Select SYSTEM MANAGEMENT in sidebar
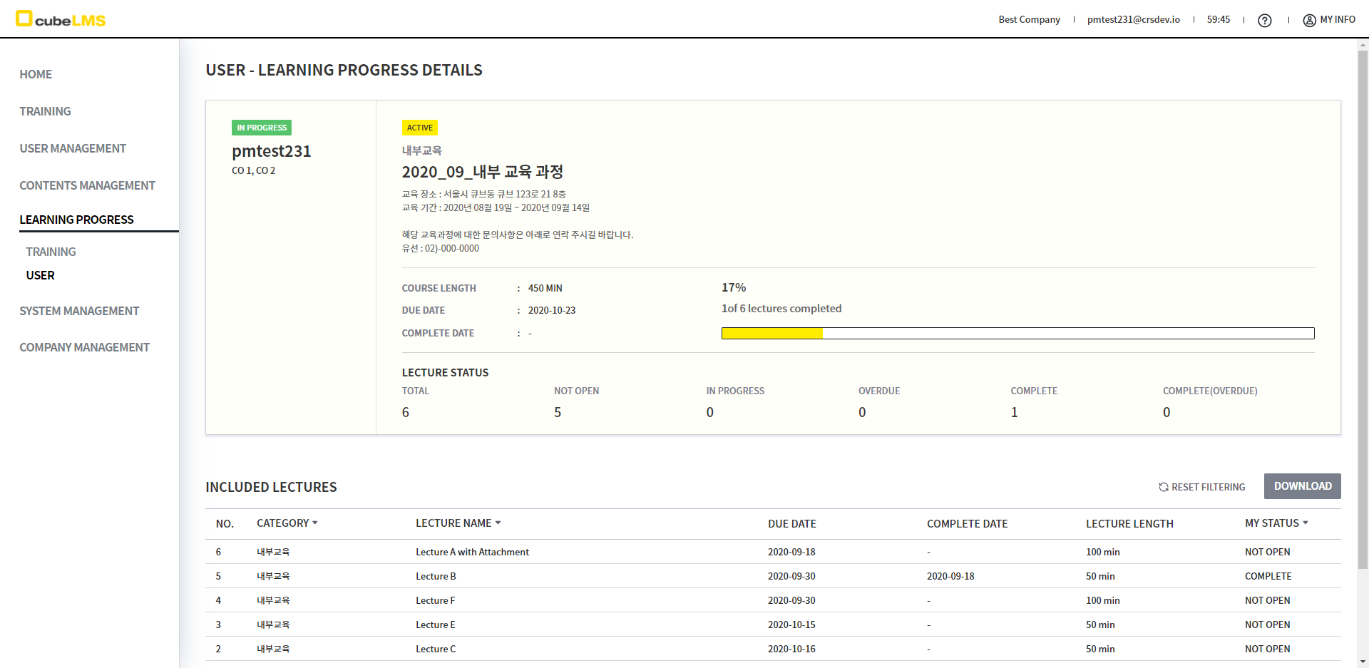 pos(79,311)
